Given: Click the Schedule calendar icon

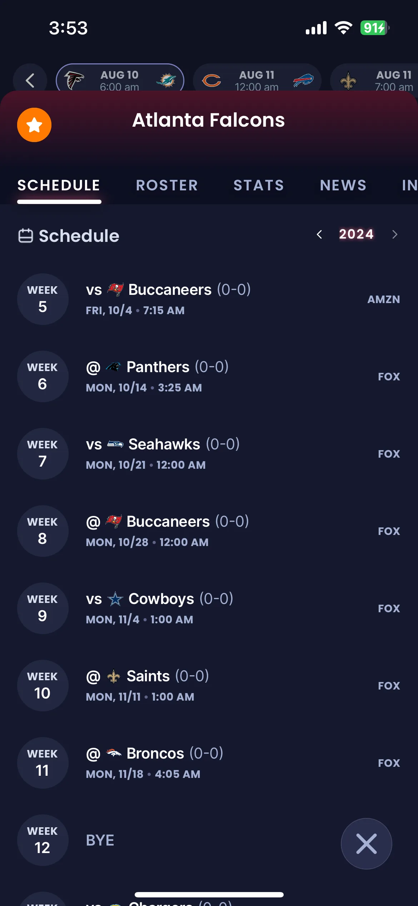Looking at the screenshot, I should point(26,236).
